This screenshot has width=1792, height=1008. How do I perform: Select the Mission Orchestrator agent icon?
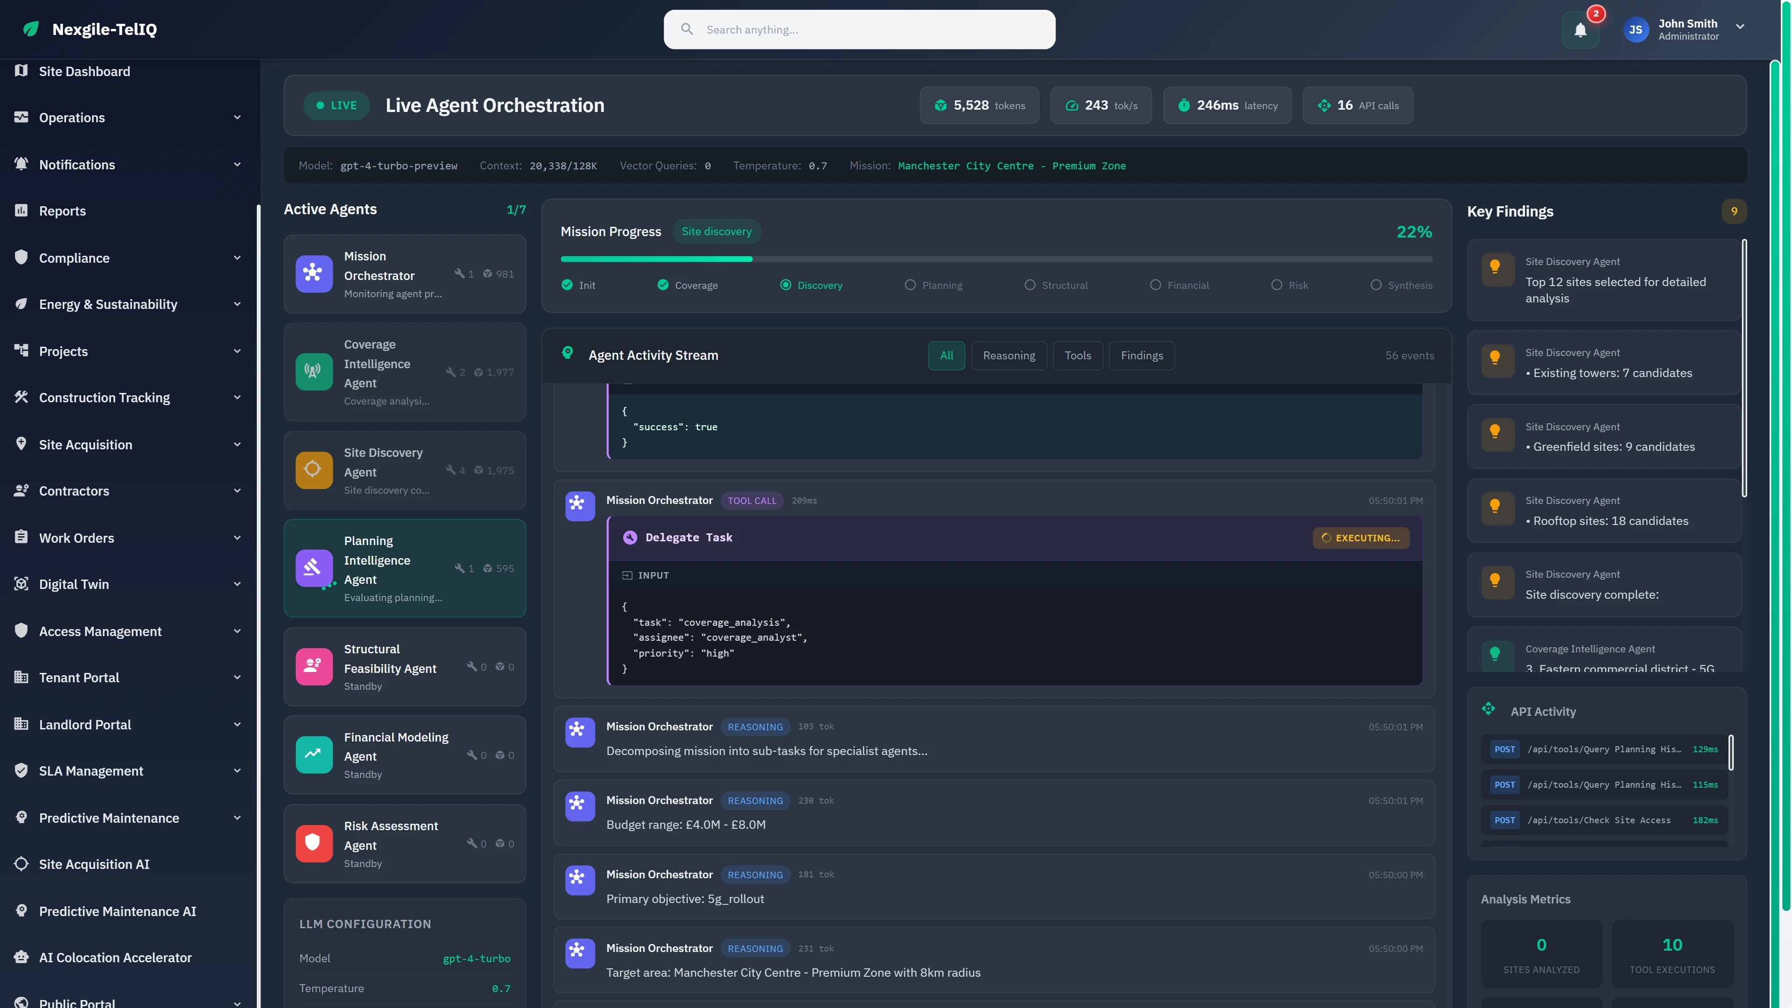314,273
